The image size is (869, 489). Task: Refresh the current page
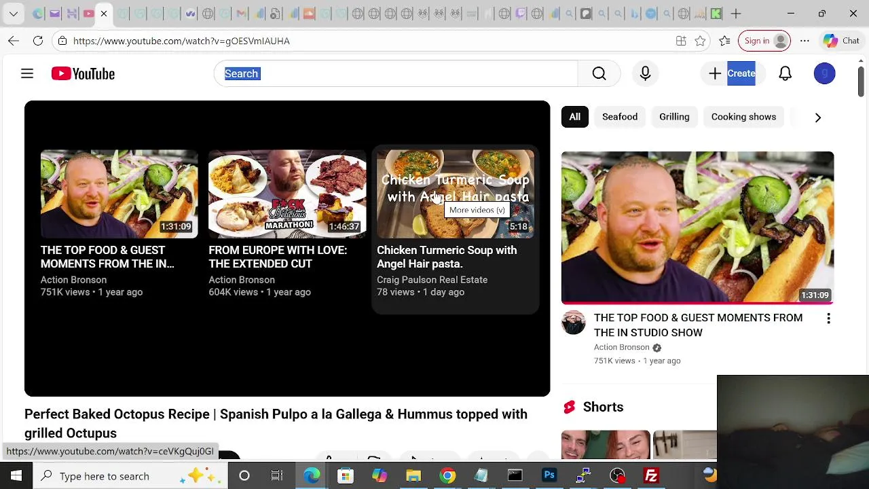click(x=38, y=41)
